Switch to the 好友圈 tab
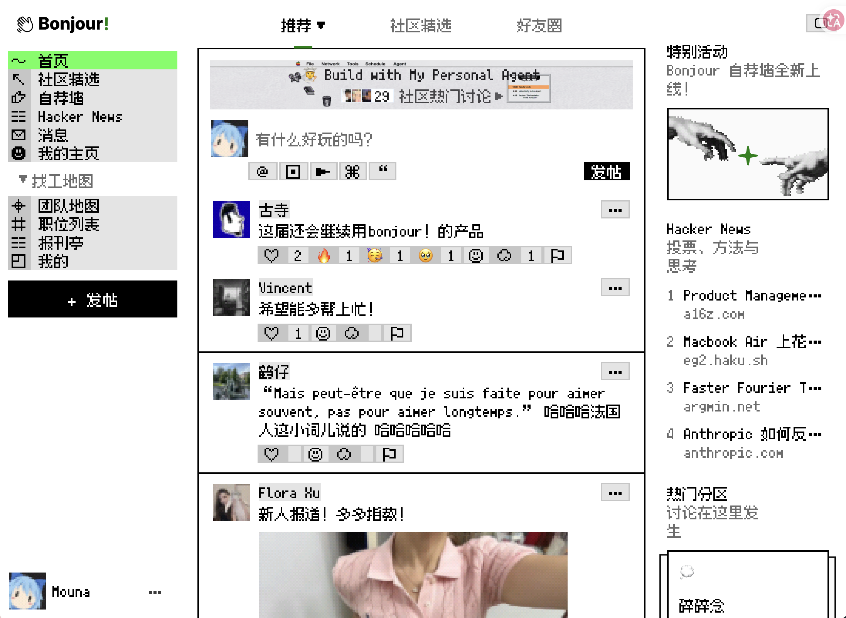Viewport: 846px width, 618px height. click(x=539, y=26)
